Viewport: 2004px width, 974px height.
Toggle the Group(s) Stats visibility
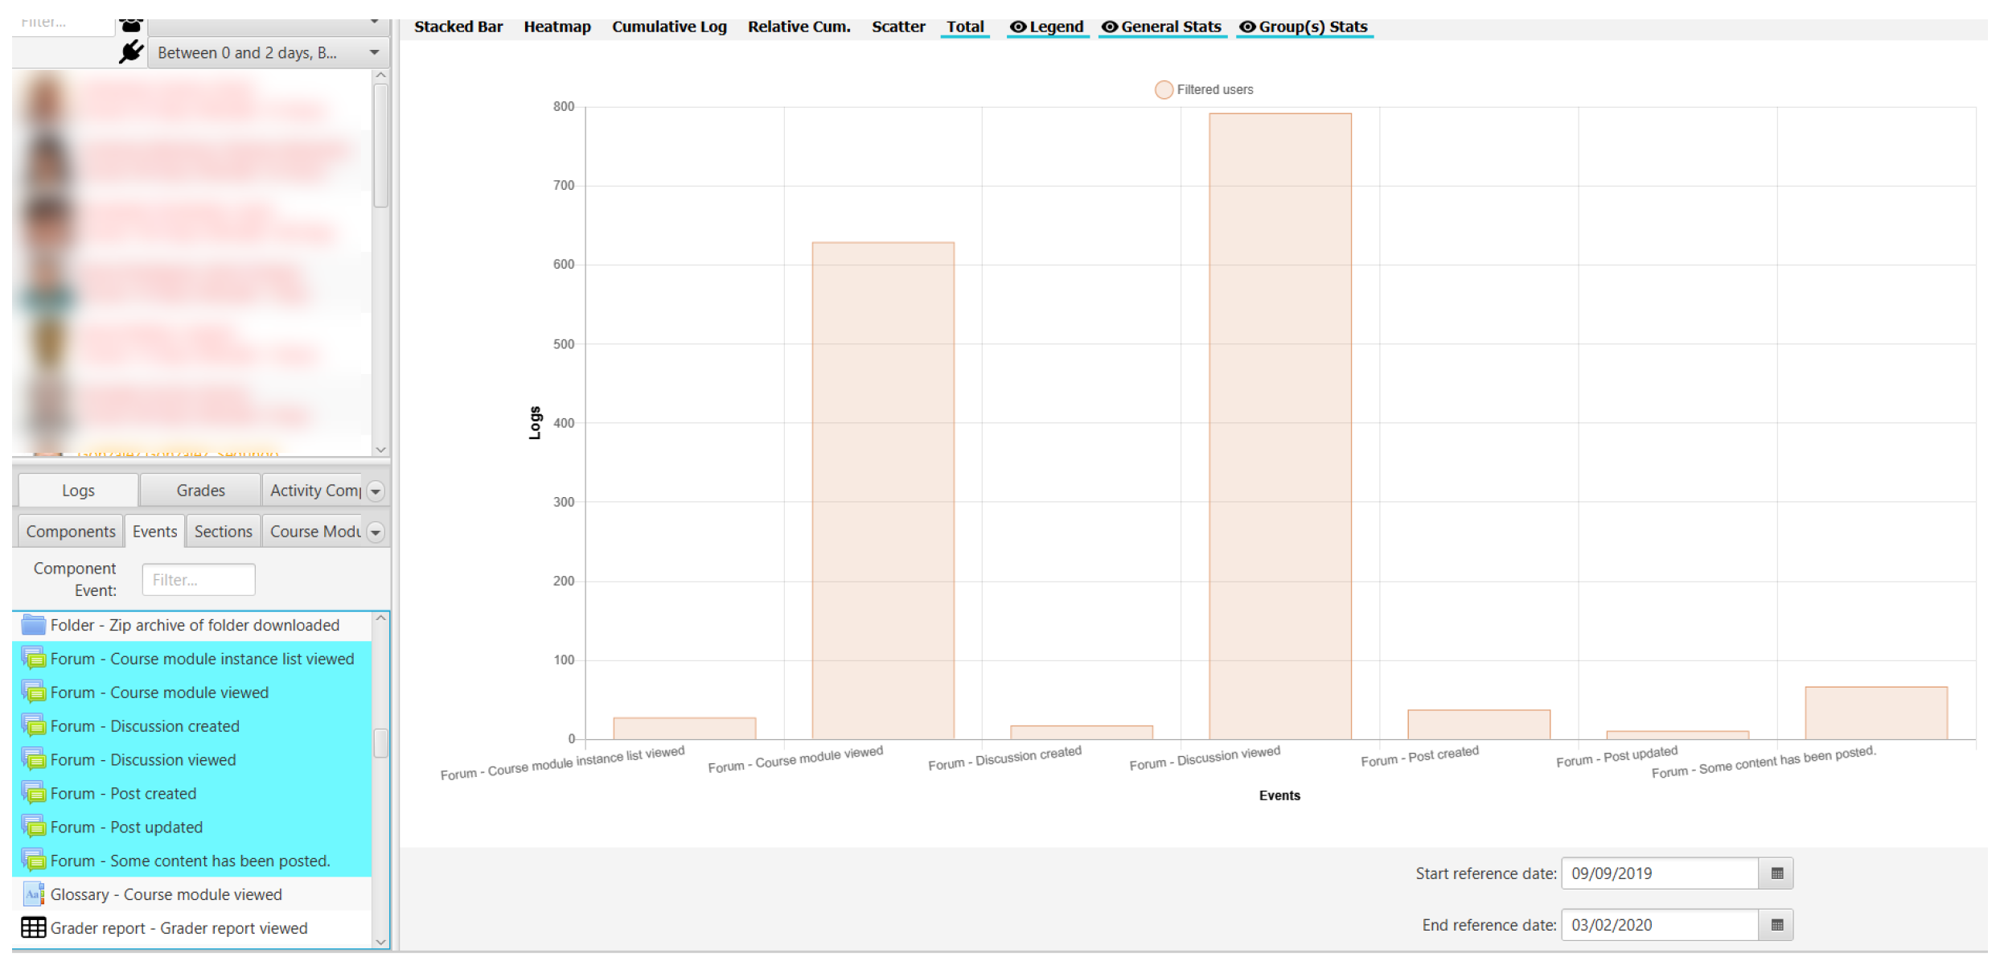(x=1304, y=27)
